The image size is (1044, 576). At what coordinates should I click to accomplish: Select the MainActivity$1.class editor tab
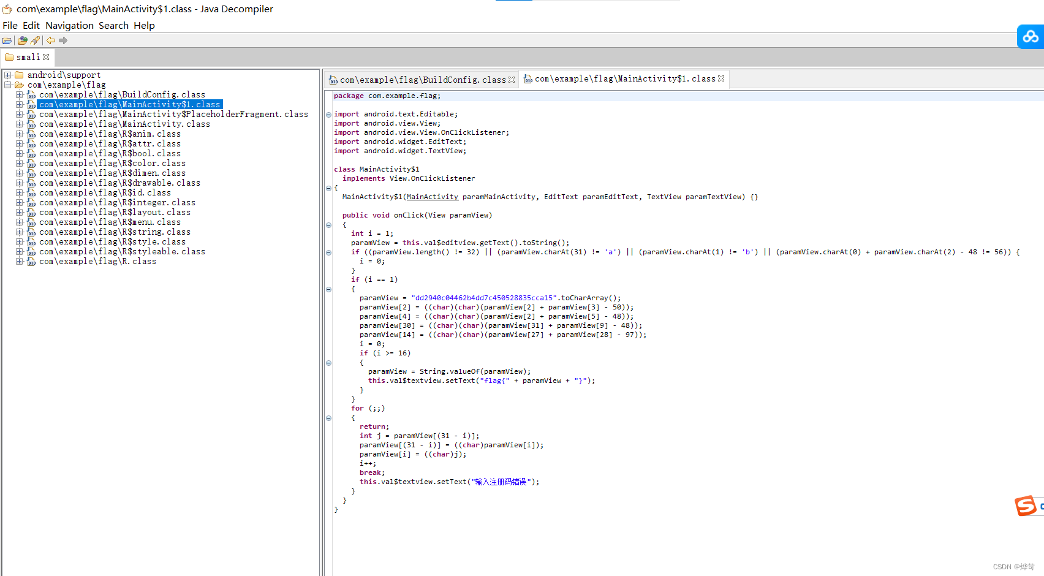[625, 78]
